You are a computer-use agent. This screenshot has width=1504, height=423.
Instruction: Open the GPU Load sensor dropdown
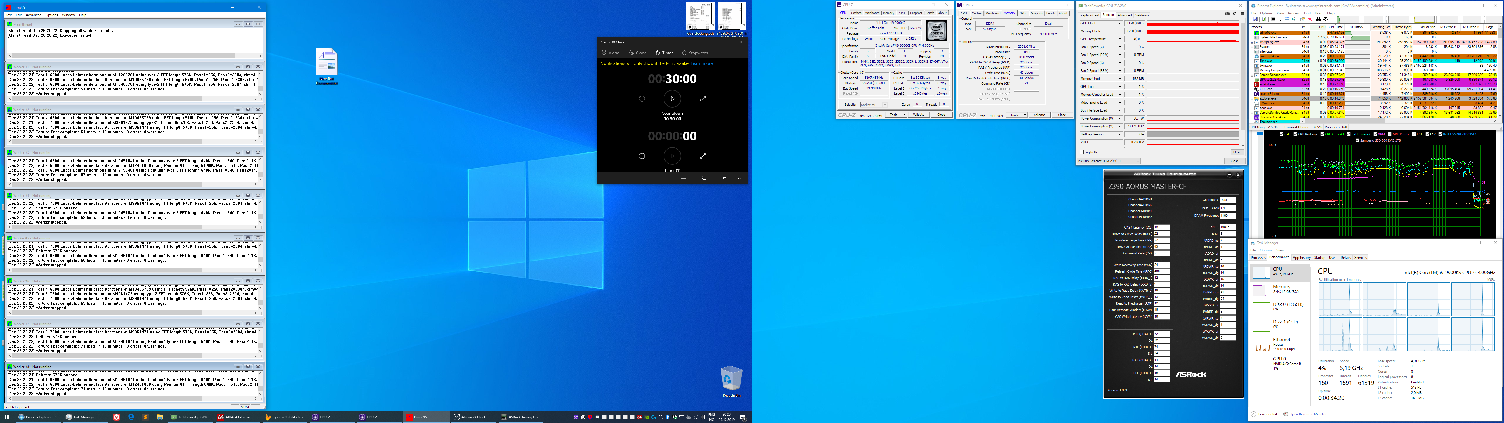tap(1120, 86)
